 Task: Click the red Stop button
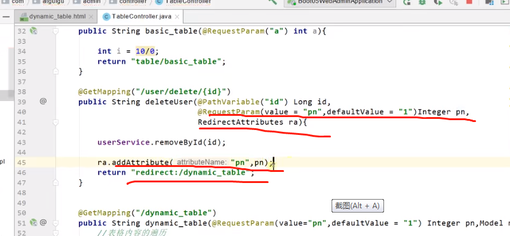pyautogui.click(x=469, y=2)
